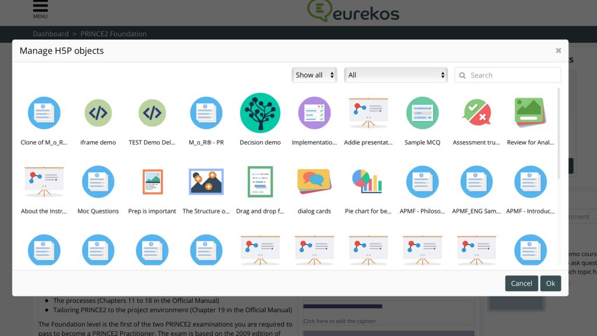Open the hamburger MENU
This screenshot has height=336, width=597.
coord(40,9)
